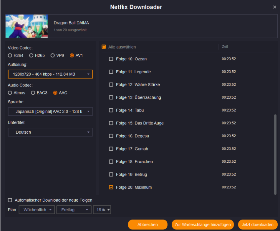Expand the Sprache language dropdown
This screenshot has height=231, width=280.
point(50,112)
